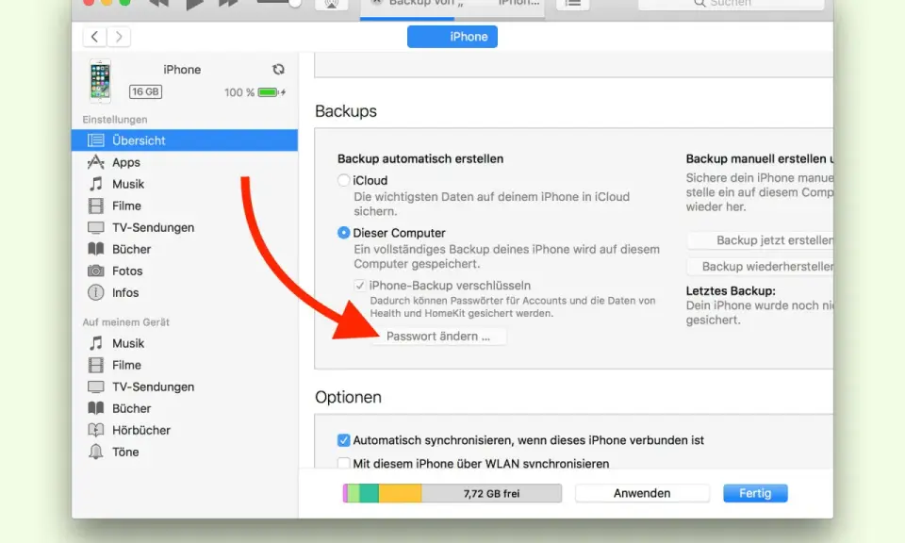Click Backup wiederherstellen button

click(760, 267)
